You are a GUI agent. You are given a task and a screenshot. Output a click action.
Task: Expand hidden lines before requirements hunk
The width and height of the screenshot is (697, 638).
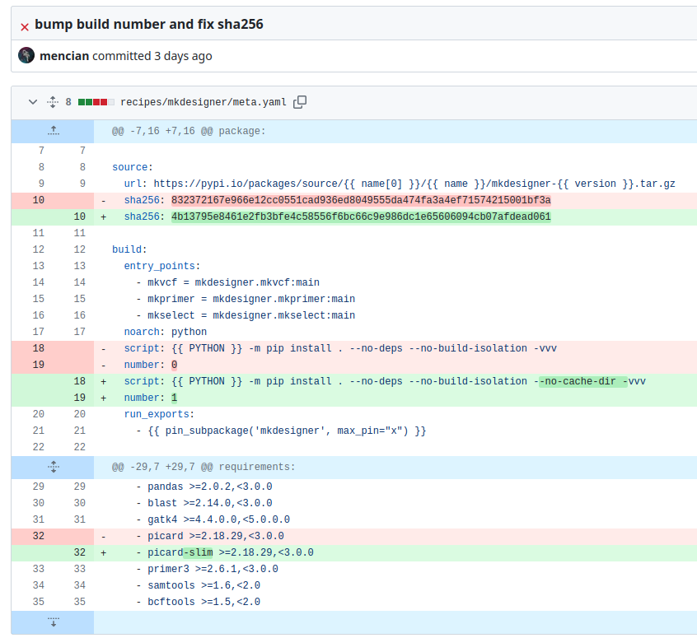click(x=53, y=467)
